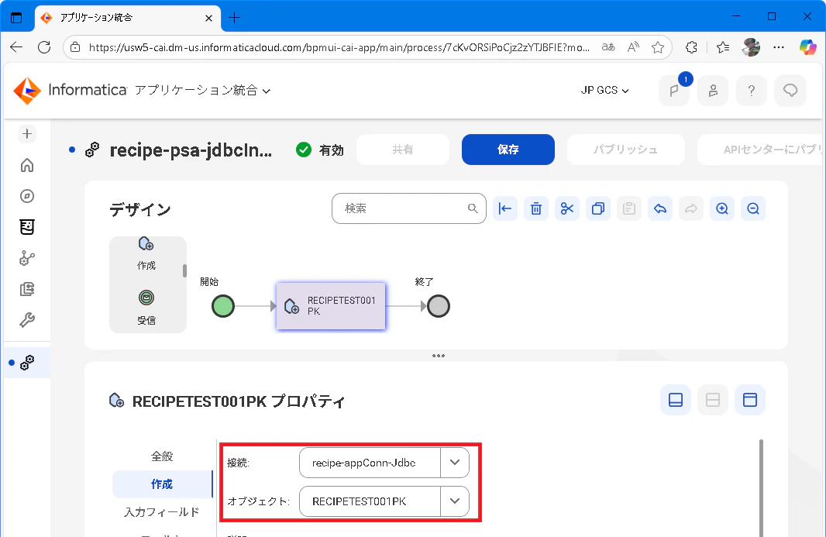The image size is (826, 537).
Task: Close the アプリケーション統合 browser tab
Action: pos(208,18)
